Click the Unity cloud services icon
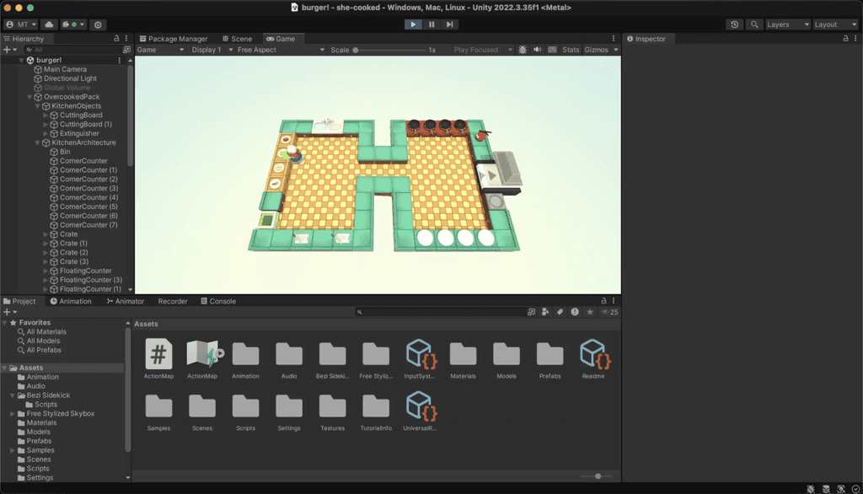 point(49,24)
